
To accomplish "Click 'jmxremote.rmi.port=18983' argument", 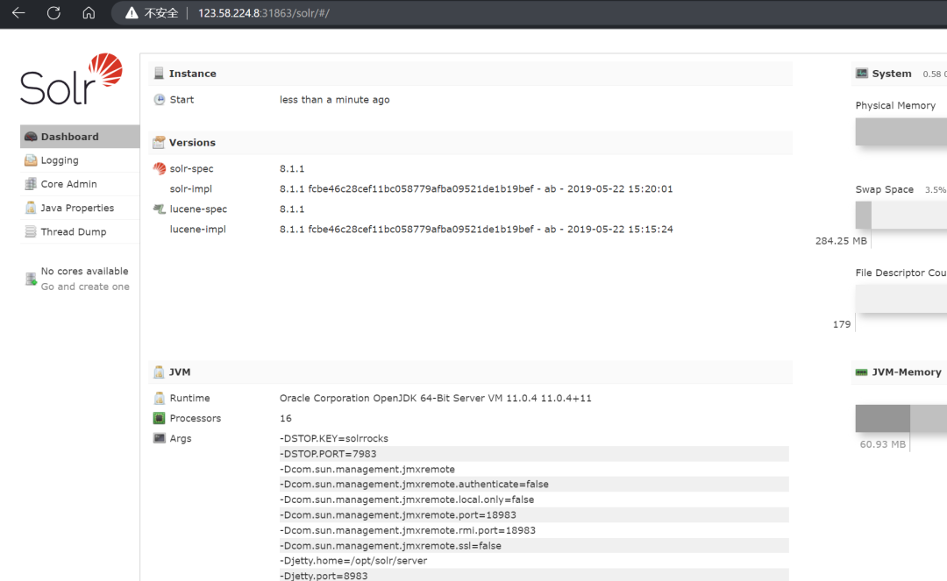I will (x=408, y=530).
